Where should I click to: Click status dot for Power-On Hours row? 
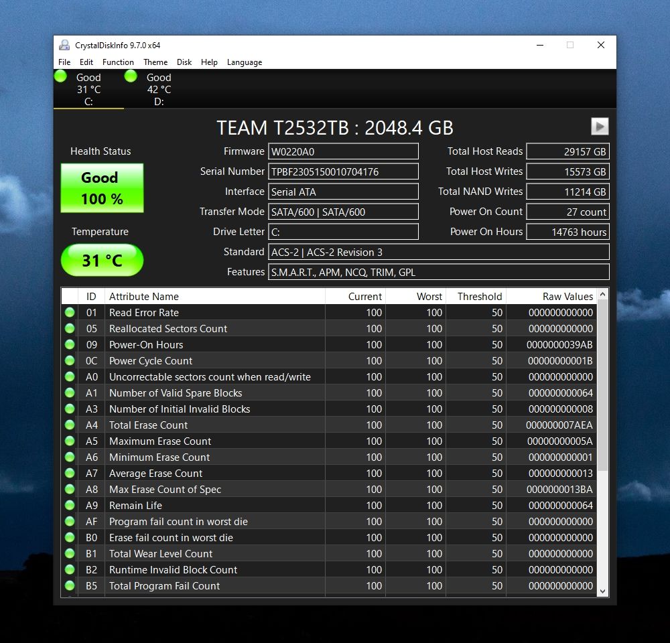click(x=70, y=344)
